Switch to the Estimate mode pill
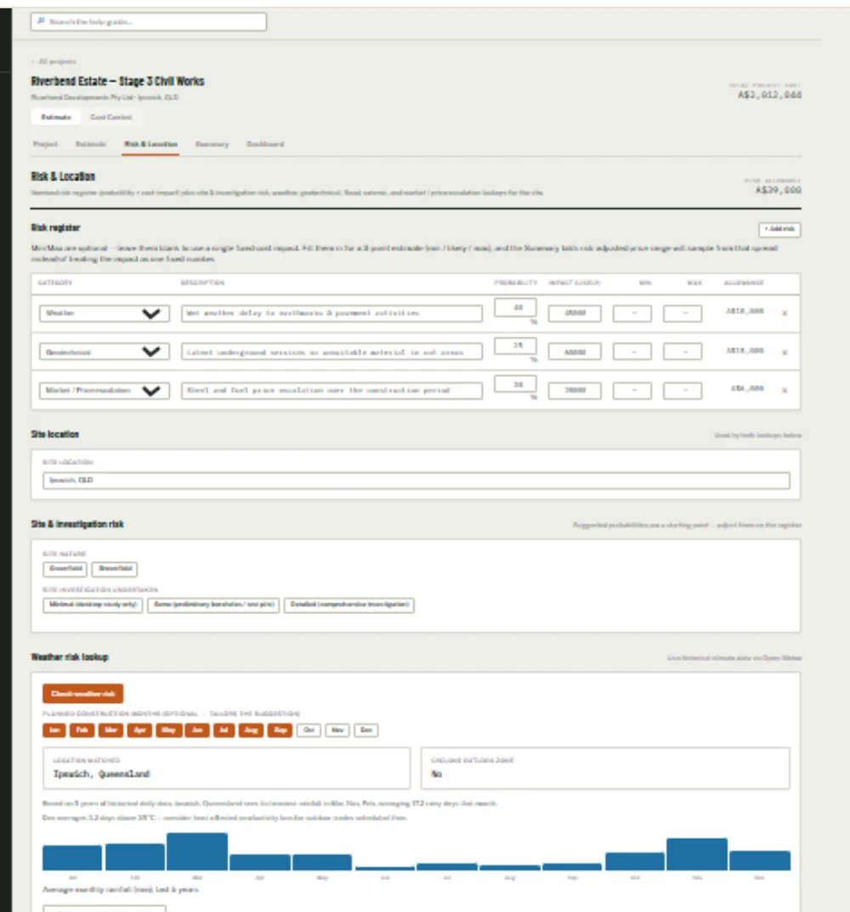 (56, 117)
